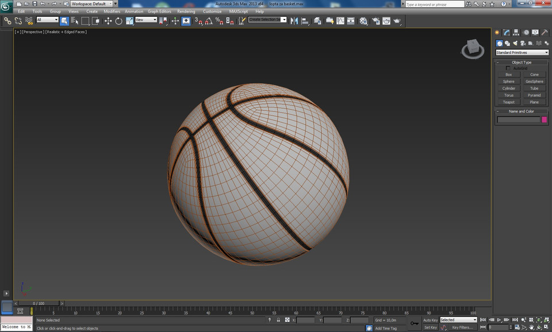Screen dimensions: 552x332
Task: Click Play Animation in the playback controls
Action: (499, 320)
